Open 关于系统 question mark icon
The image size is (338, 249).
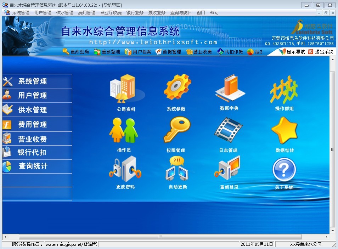click(x=284, y=170)
